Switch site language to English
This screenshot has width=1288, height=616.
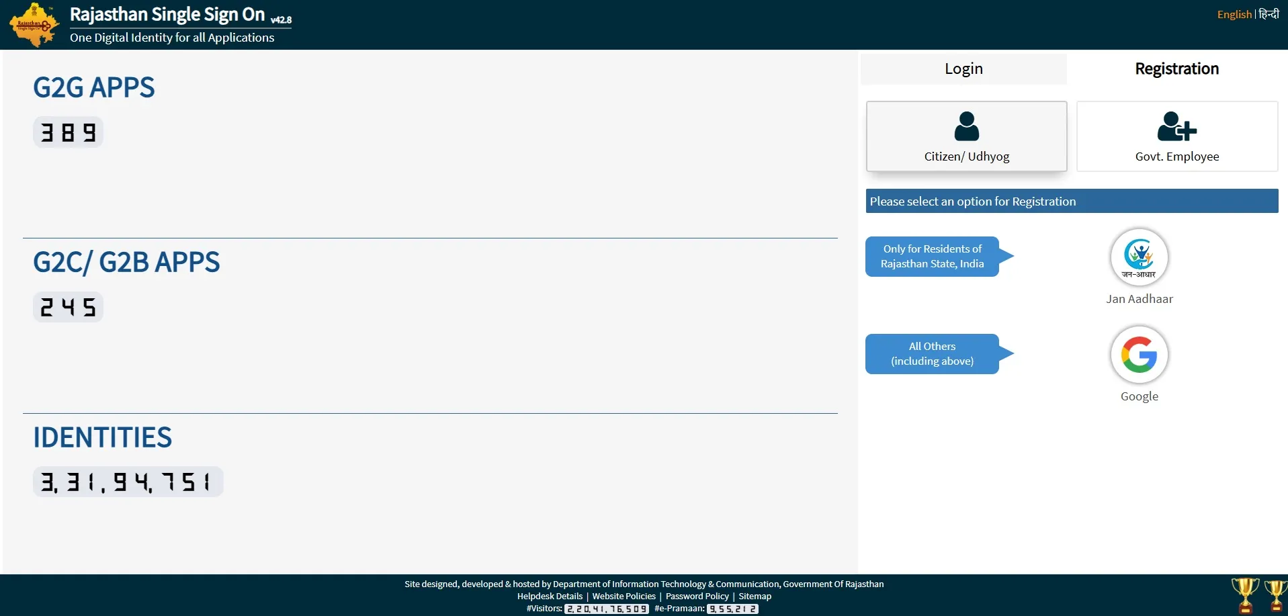pyautogui.click(x=1234, y=15)
